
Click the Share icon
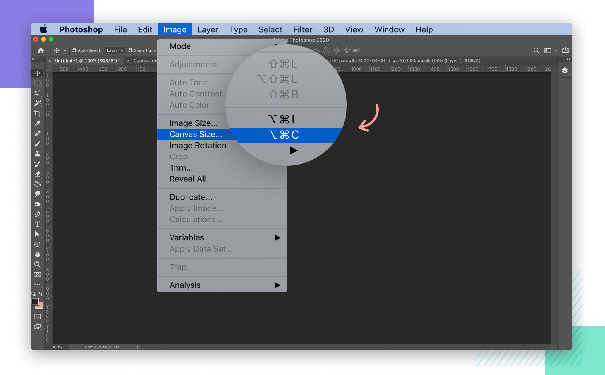pos(565,50)
